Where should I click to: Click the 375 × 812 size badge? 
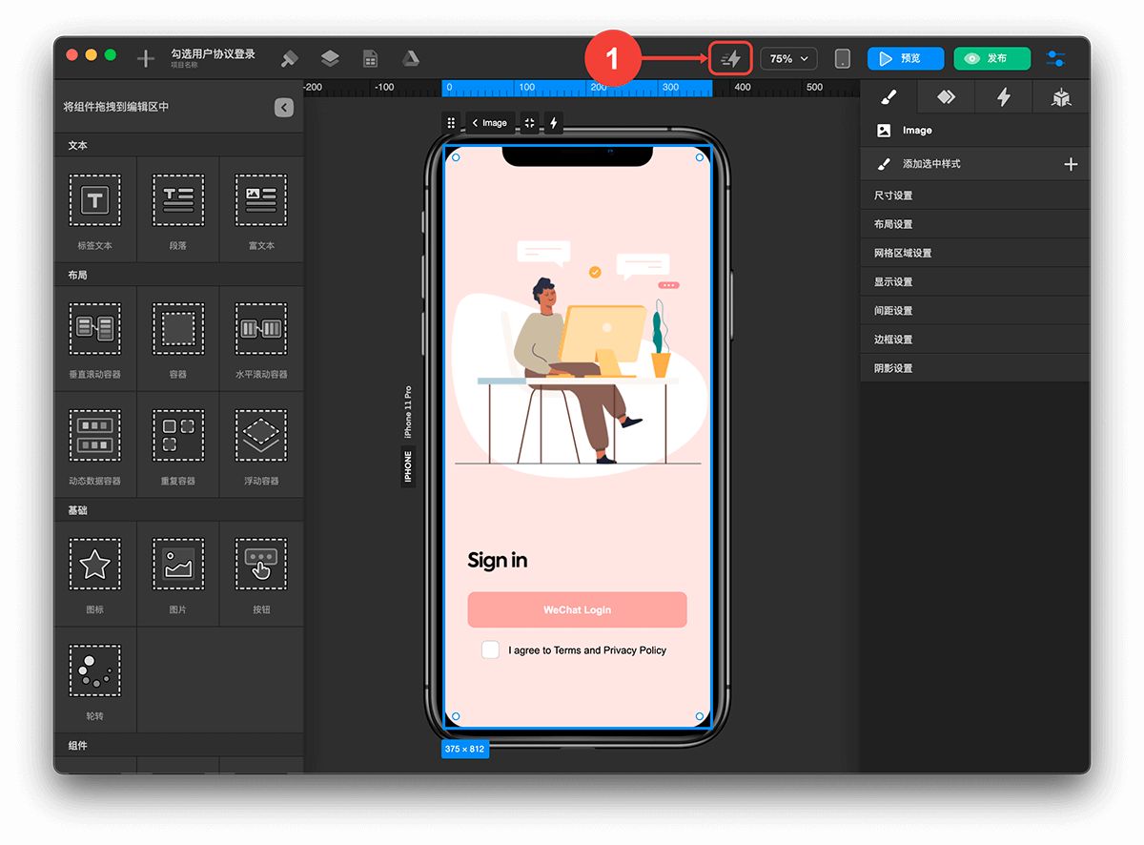464,749
